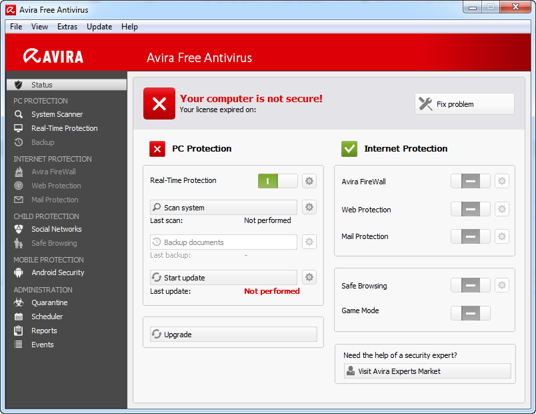Viewport: 536px width, 414px height.
Task: Open Web Protection settings gear
Action: (502, 209)
